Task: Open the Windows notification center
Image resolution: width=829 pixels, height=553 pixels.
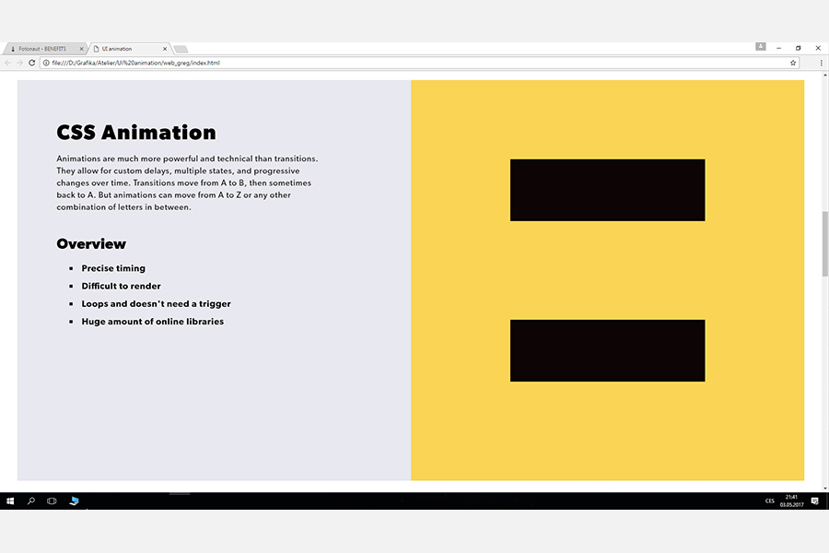Action: tap(815, 500)
